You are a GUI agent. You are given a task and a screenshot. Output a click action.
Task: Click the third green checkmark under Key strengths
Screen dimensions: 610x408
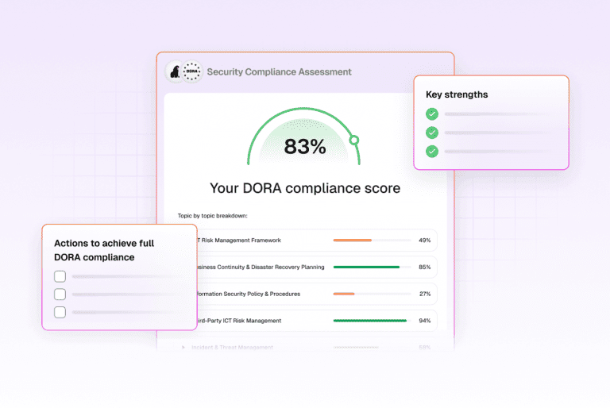point(432,152)
